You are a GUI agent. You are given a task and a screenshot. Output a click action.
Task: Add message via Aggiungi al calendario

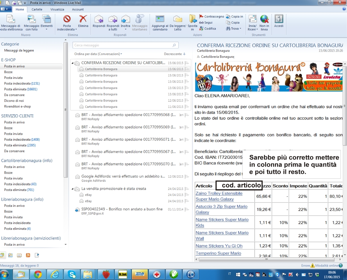160,23
